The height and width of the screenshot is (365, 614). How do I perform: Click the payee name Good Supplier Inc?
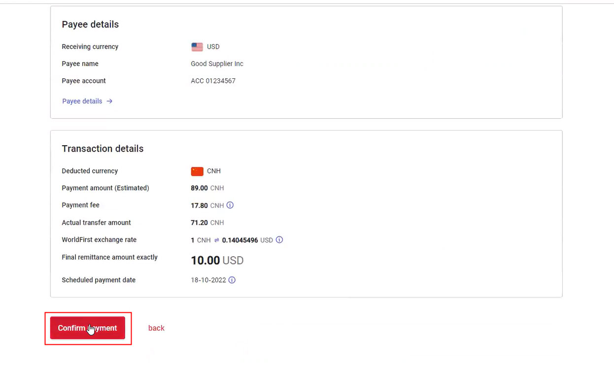[217, 64]
